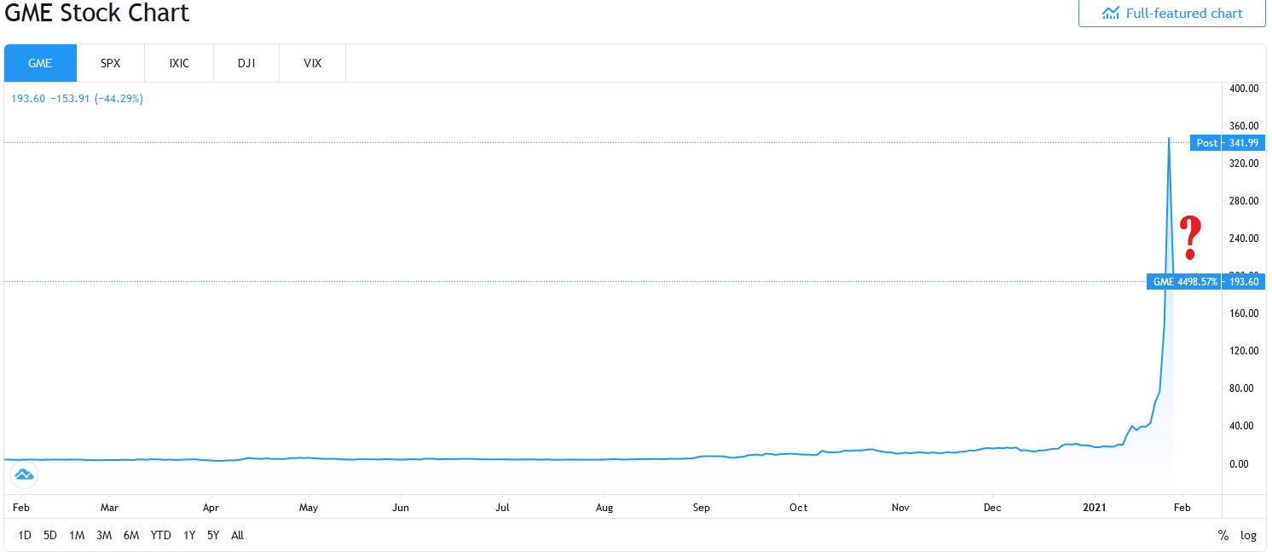Select the 6M time range
The image size is (1272, 552).
click(x=131, y=536)
